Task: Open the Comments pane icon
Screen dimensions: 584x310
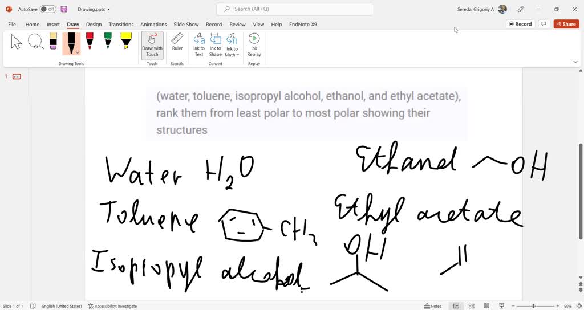Action: click(x=544, y=24)
